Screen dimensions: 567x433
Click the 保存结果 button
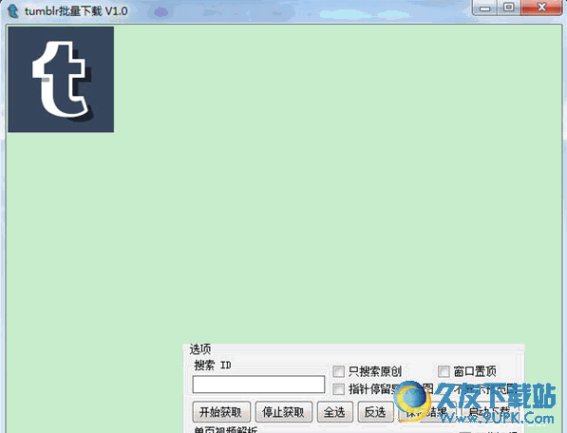pyautogui.click(x=426, y=412)
